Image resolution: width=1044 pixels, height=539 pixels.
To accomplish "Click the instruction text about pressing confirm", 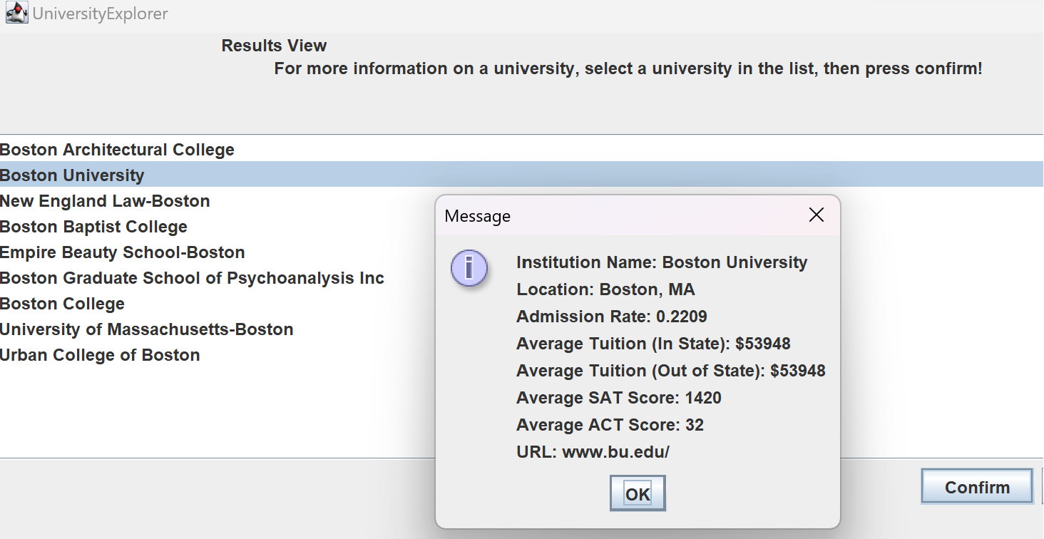I will click(x=628, y=69).
